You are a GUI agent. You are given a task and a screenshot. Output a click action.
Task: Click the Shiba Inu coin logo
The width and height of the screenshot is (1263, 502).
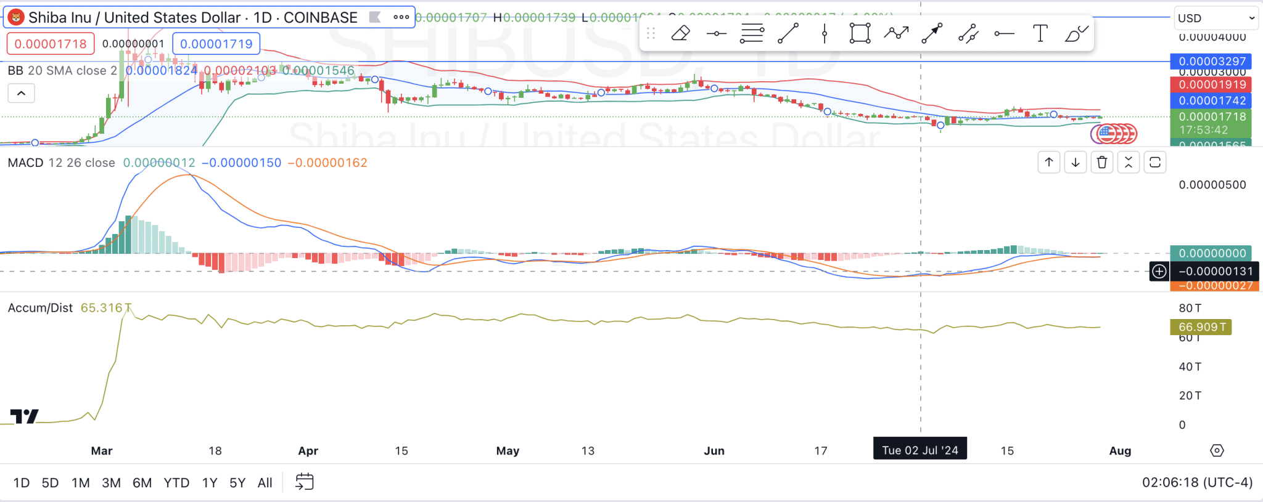15,17
